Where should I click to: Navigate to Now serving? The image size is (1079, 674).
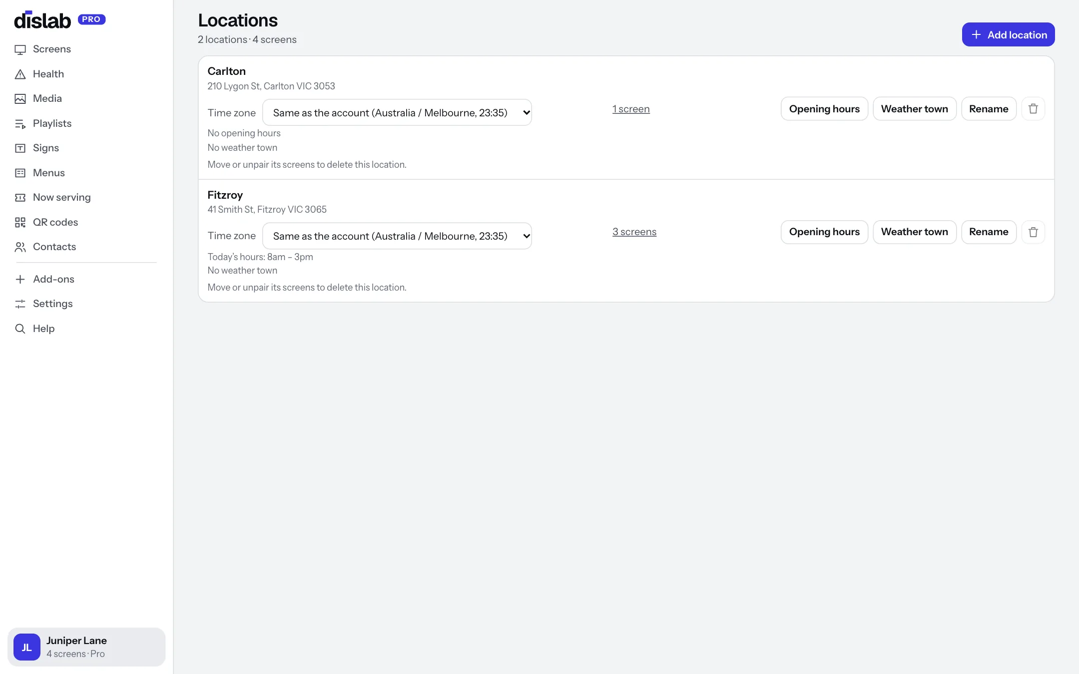[x=62, y=197]
